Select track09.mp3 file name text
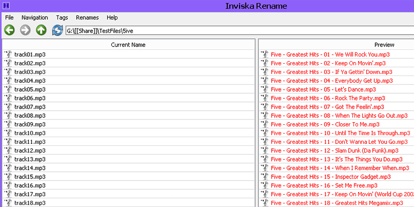The image size is (414, 207). (30, 124)
